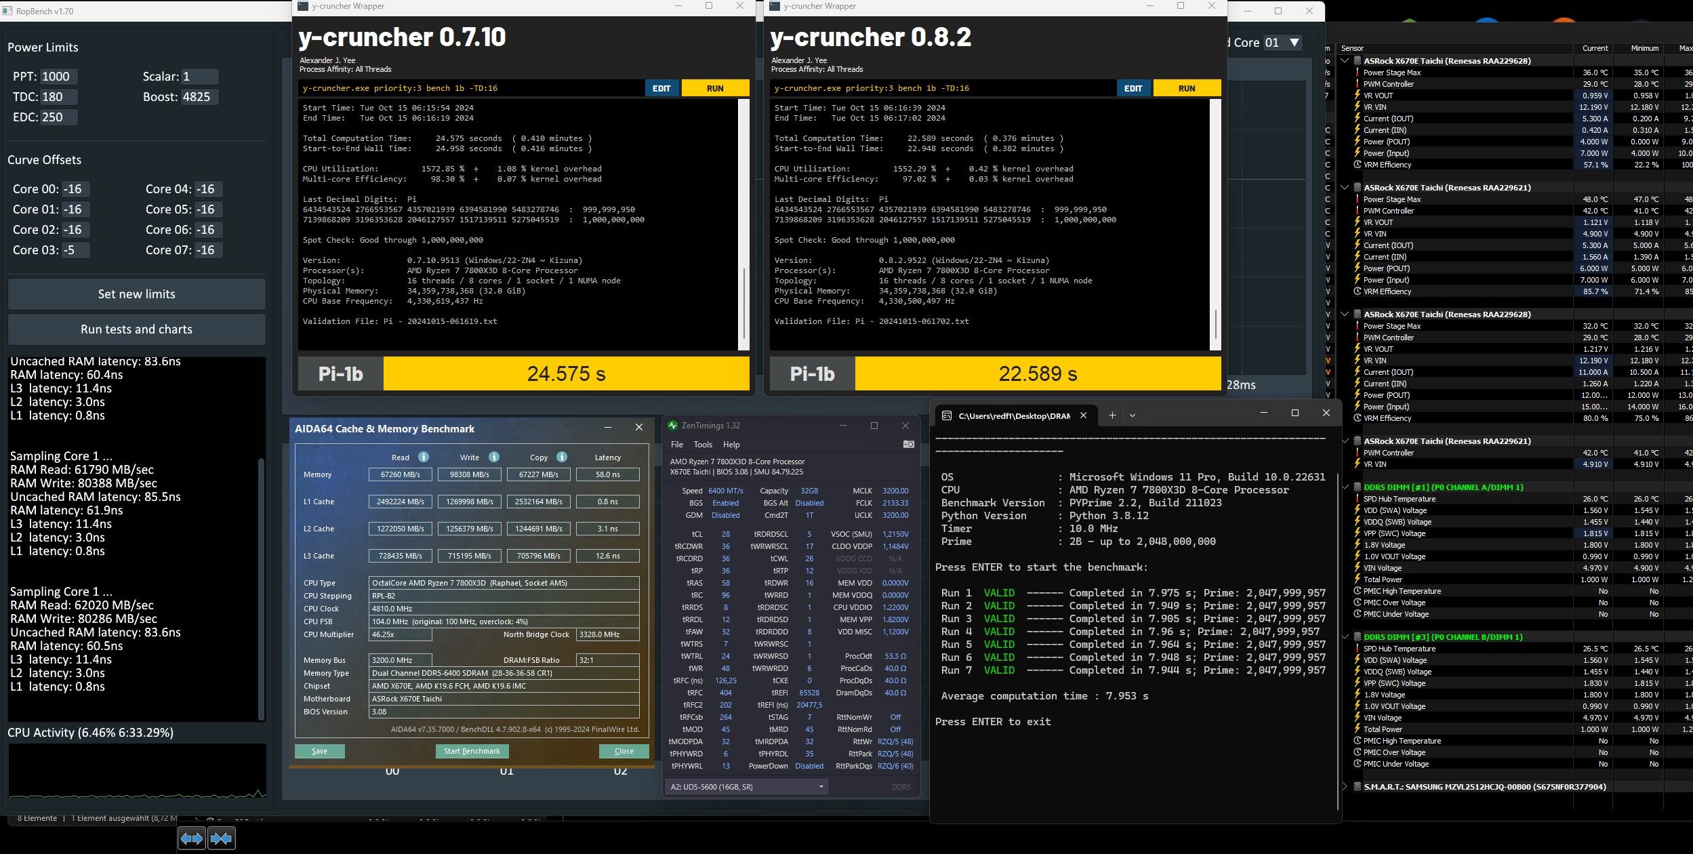
Task: Click the thermometer icon beside the 26.5 °C SPD Hub Temperature row
Action: pos(1358,649)
